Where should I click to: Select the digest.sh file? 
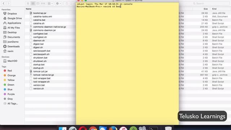click(x=38, y=47)
